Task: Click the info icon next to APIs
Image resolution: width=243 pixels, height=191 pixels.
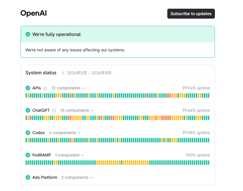Action: point(45,88)
